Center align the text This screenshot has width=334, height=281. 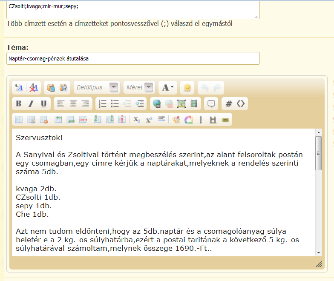pyautogui.click(x=73, y=103)
